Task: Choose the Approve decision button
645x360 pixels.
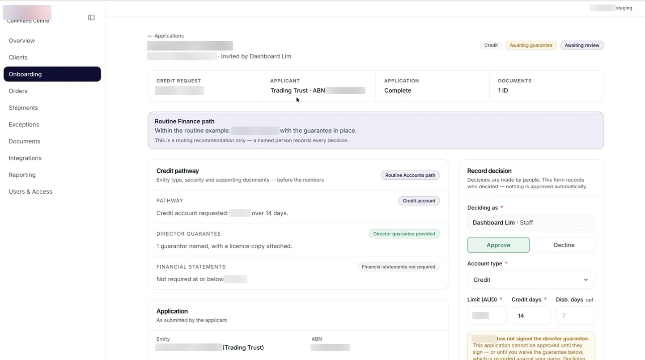Action: click(498, 245)
